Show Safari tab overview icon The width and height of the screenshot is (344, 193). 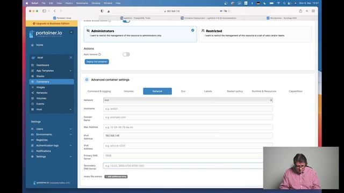313,11
